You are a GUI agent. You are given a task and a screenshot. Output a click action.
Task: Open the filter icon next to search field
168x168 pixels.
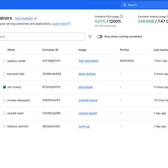click(90, 37)
